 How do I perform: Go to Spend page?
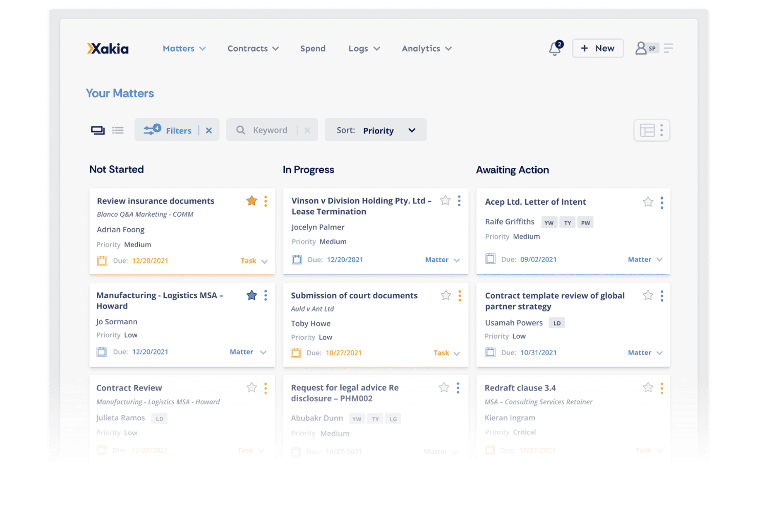[313, 49]
